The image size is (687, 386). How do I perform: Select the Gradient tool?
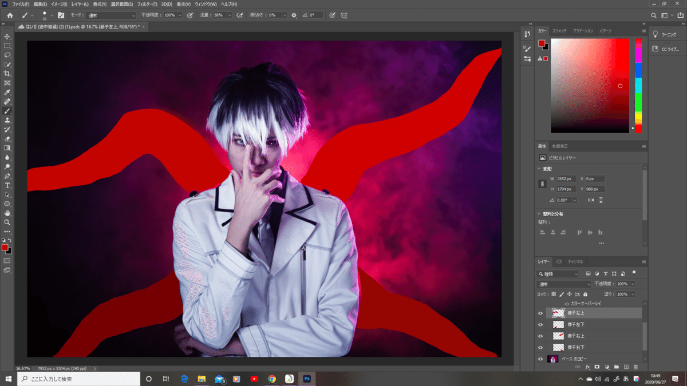point(7,148)
